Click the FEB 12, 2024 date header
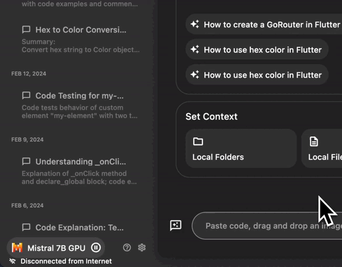This screenshot has height=267, width=342. pyautogui.click(x=29, y=73)
